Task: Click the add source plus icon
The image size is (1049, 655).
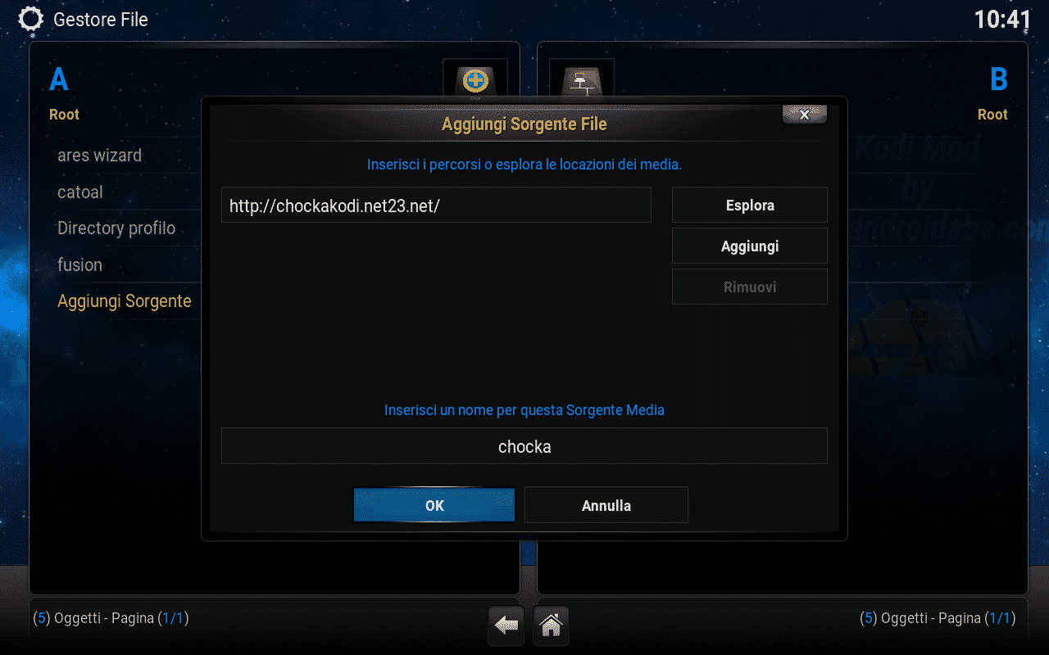Action: coord(475,80)
